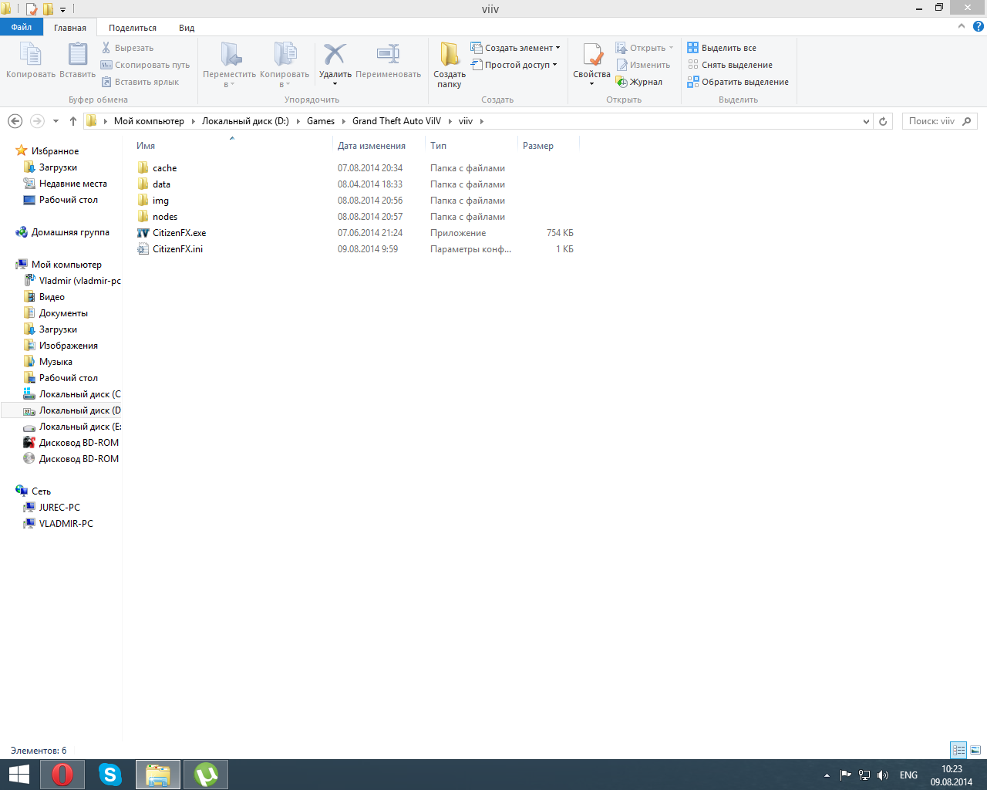
Task: Switch to details view layout icon
Action: click(958, 750)
